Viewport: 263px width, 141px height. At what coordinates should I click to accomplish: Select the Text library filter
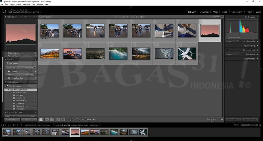pos(117,17)
